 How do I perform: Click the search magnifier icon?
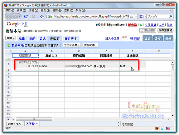[171, 16]
